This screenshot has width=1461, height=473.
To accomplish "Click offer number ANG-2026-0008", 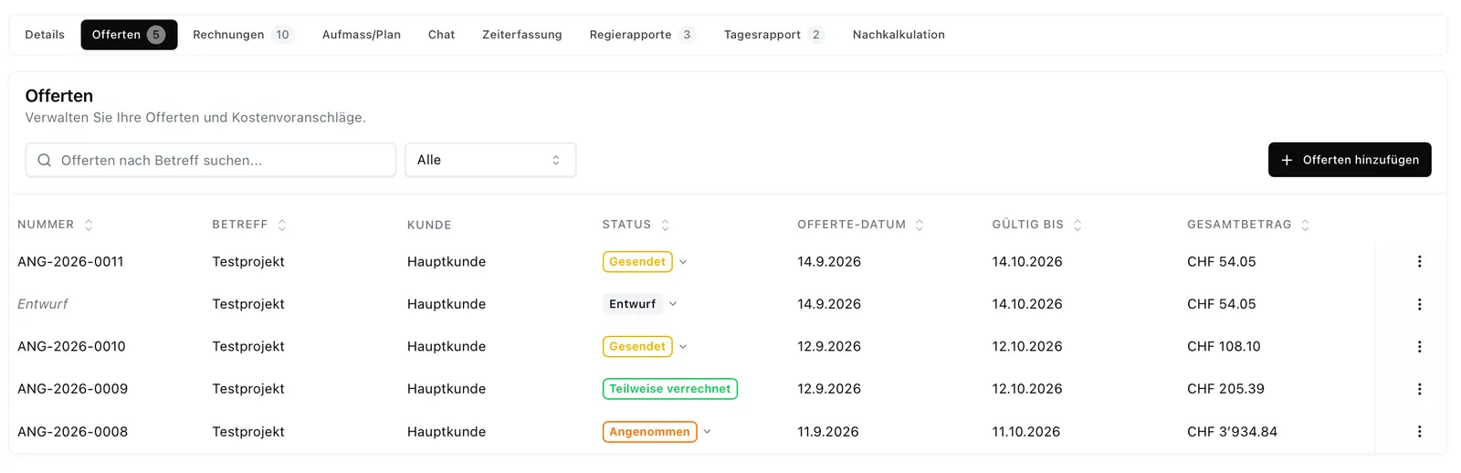I will [72, 432].
